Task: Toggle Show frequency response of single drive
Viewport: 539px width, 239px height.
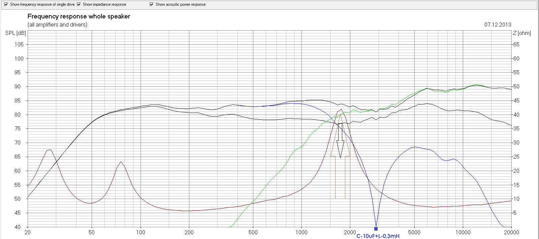Action: [6, 4]
